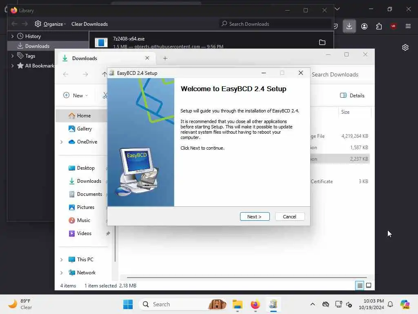Select the Certificate file row sized 3 KB
Viewport: 418px width, 314px height.
(340, 182)
